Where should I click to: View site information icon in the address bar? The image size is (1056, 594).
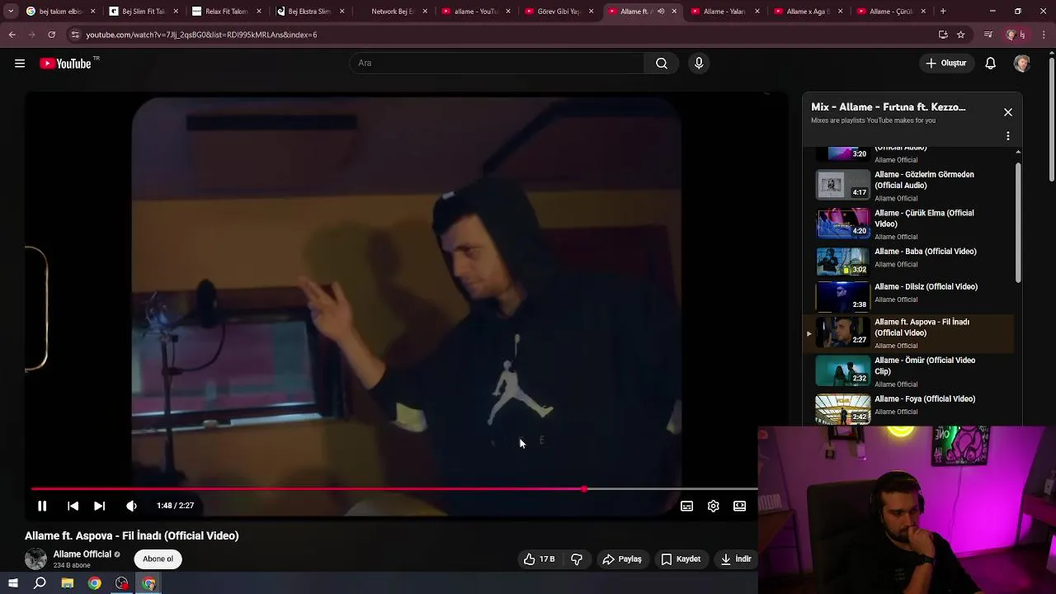click(75, 35)
